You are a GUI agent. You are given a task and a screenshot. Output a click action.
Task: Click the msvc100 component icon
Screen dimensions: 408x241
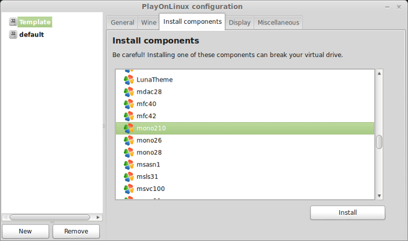[x=129, y=189]
